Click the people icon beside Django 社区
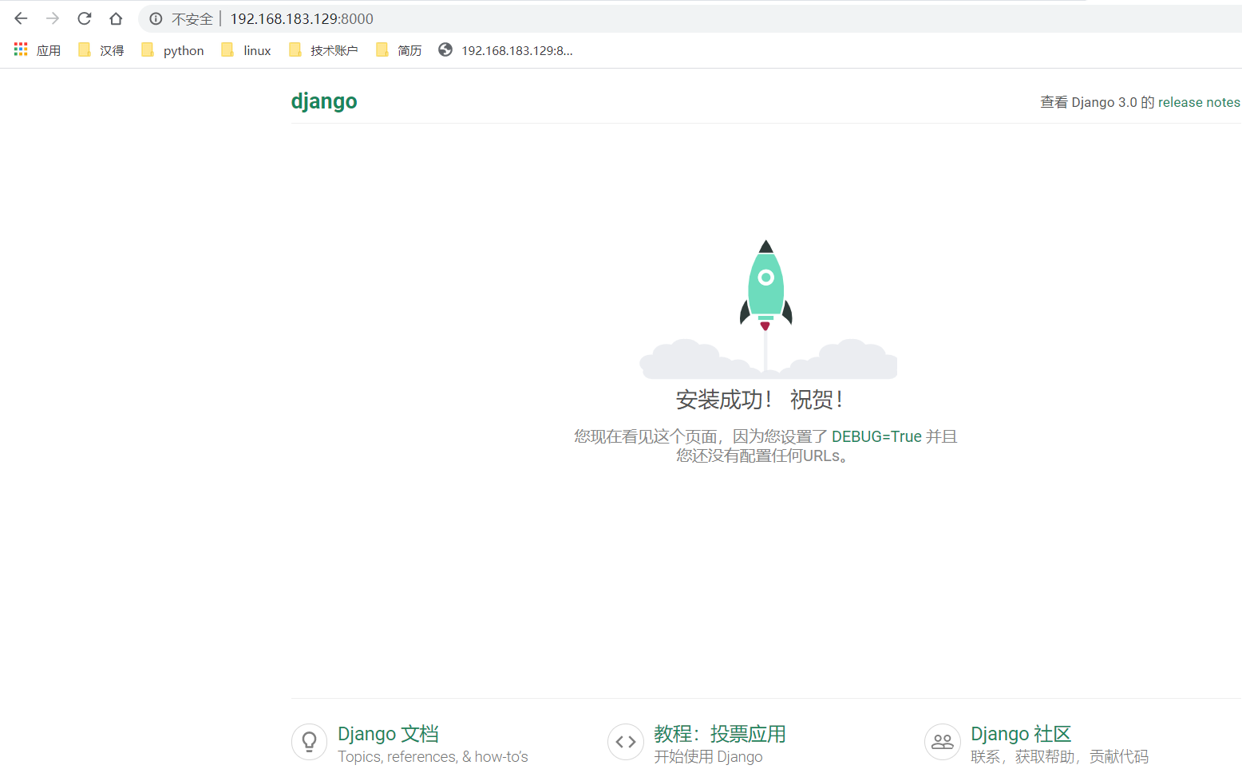Viewport: 1242px width, 769px height. (943, 742)
